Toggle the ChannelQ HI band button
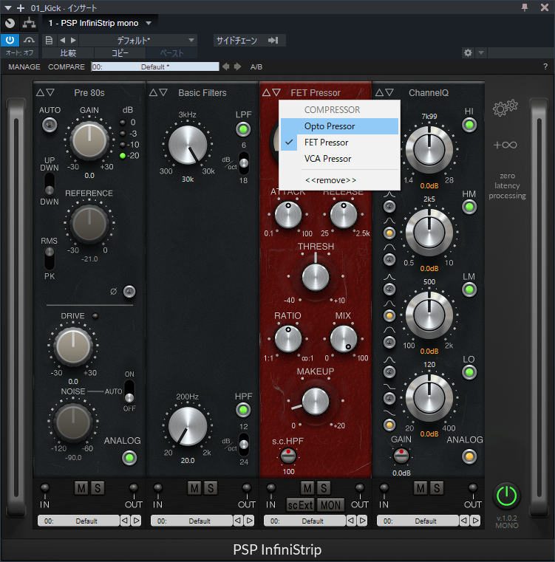 pos(469,125)
